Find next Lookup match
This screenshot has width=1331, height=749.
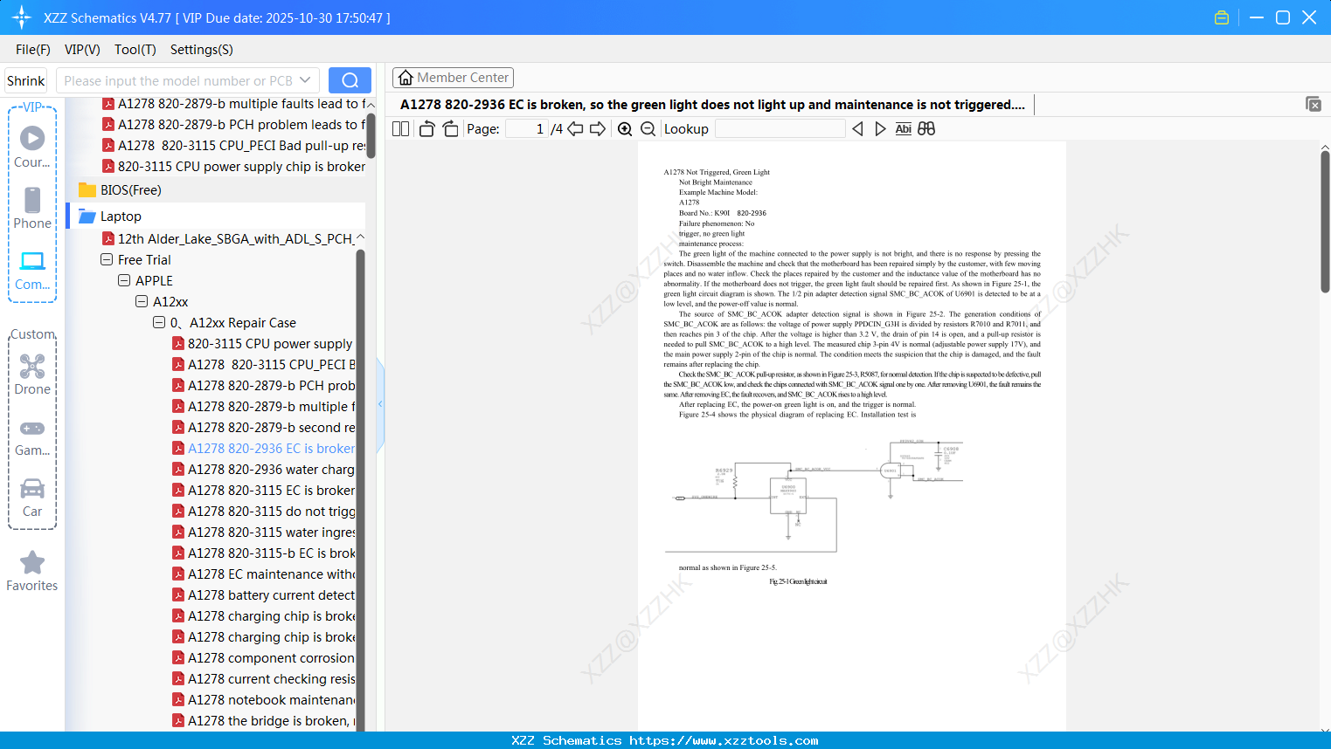click(880, 129)
